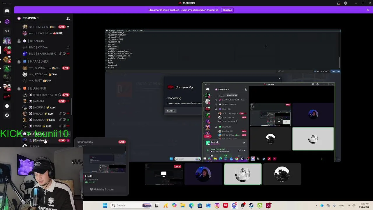Viewport: 373px width, 210px height.
Task: Select the Sdl server icon
Action: pos(7,31)
